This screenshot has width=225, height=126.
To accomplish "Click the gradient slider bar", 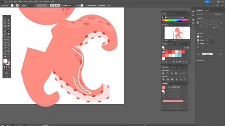I will 173,101.
